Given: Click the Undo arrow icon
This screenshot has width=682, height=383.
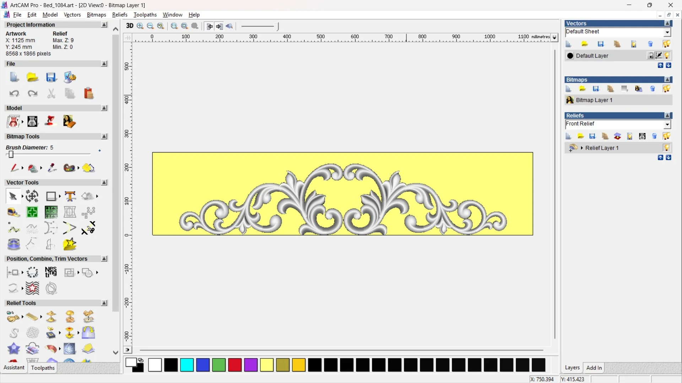Looking at the screenshot, I should tap(14, 94).
